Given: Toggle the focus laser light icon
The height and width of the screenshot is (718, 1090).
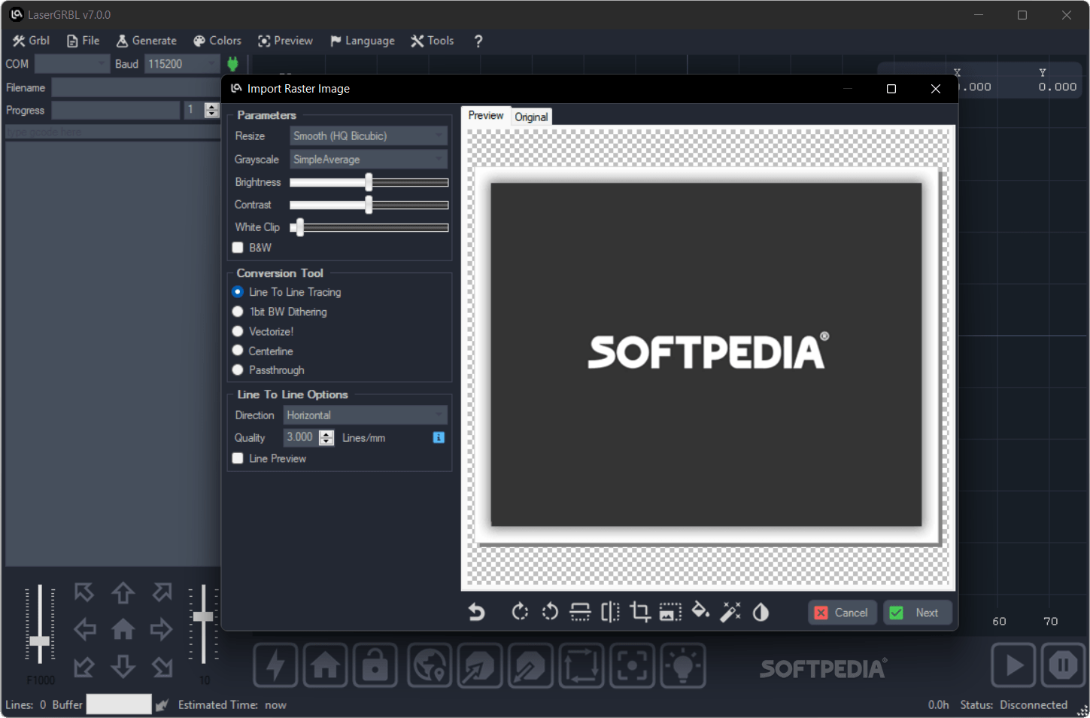Looking at the screenshot, I should pos(683,665).
